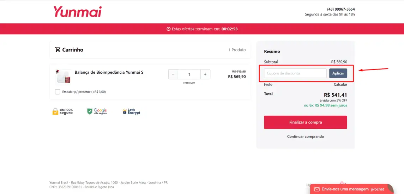
Task: Select Continuar comprando link
Action: 306,136
